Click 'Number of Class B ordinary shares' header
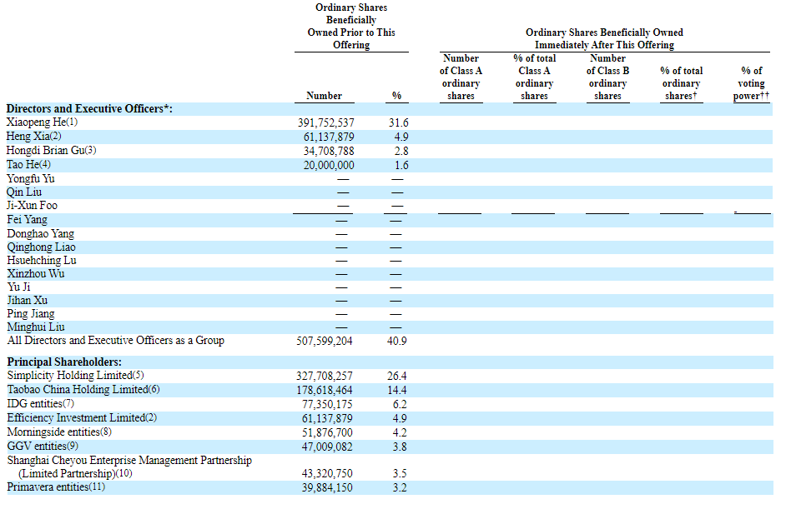Screen dimensions: 791x509 point(607,77)
